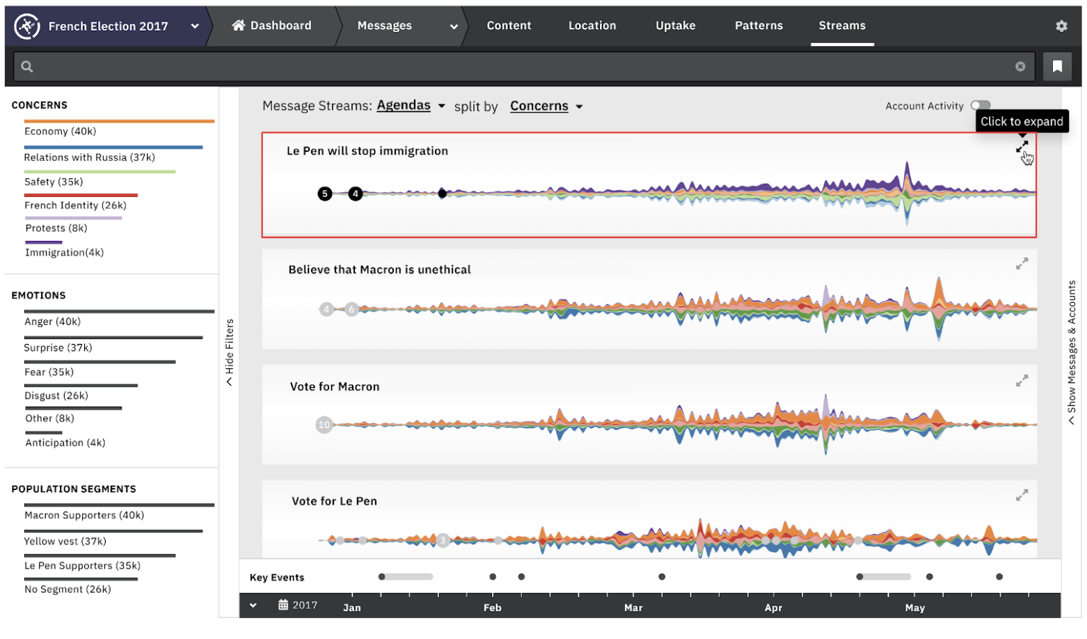
Task: Collapse the sidebar with Hide Filters
Action: (229, 352)
